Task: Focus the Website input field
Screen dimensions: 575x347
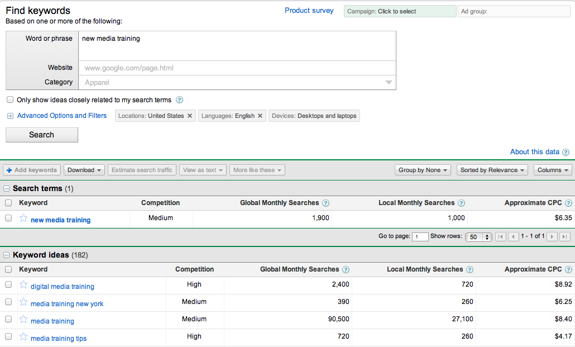Action: 237,68
